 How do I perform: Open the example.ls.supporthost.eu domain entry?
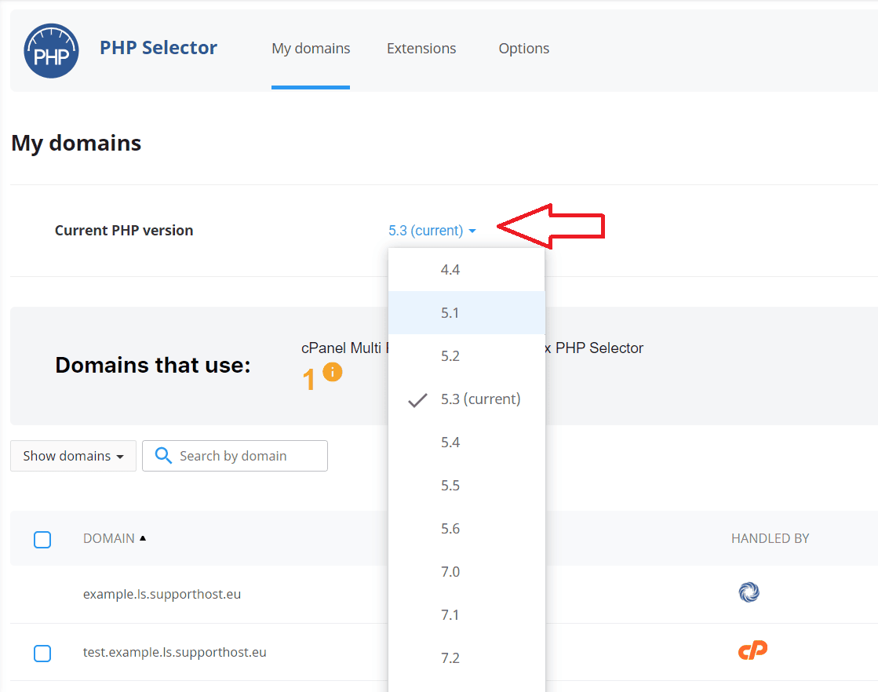coord(161,595)
